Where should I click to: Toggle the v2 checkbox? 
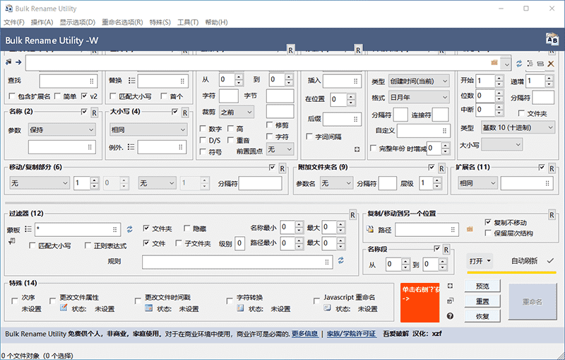pyautogui.click(x=84, y=96)
